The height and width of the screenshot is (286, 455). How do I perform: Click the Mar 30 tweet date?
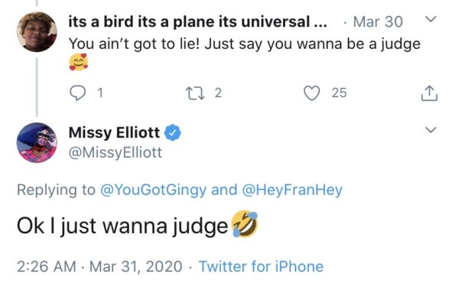(x=378, y=21)
